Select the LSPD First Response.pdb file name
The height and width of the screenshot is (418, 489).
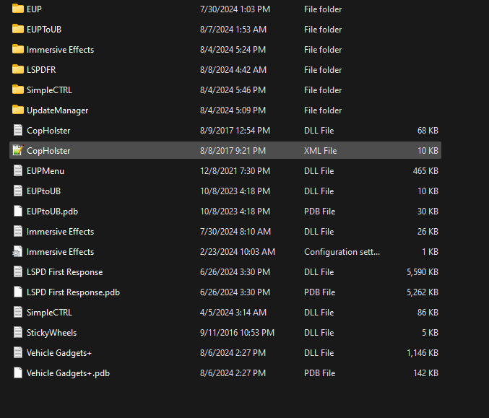coord(73,292)
